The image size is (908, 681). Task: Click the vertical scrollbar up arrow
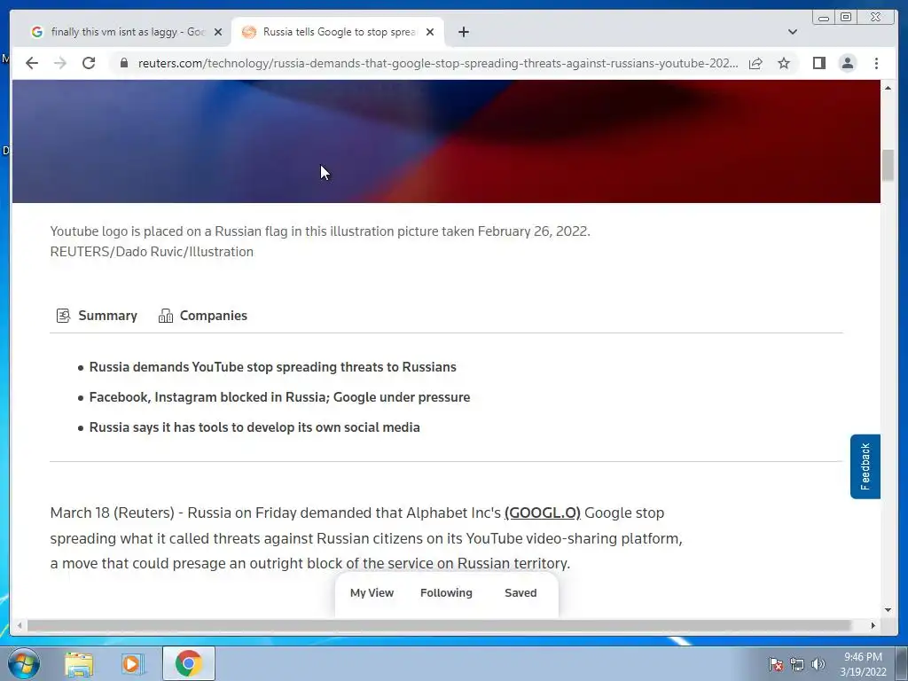(x=888, y=88)
